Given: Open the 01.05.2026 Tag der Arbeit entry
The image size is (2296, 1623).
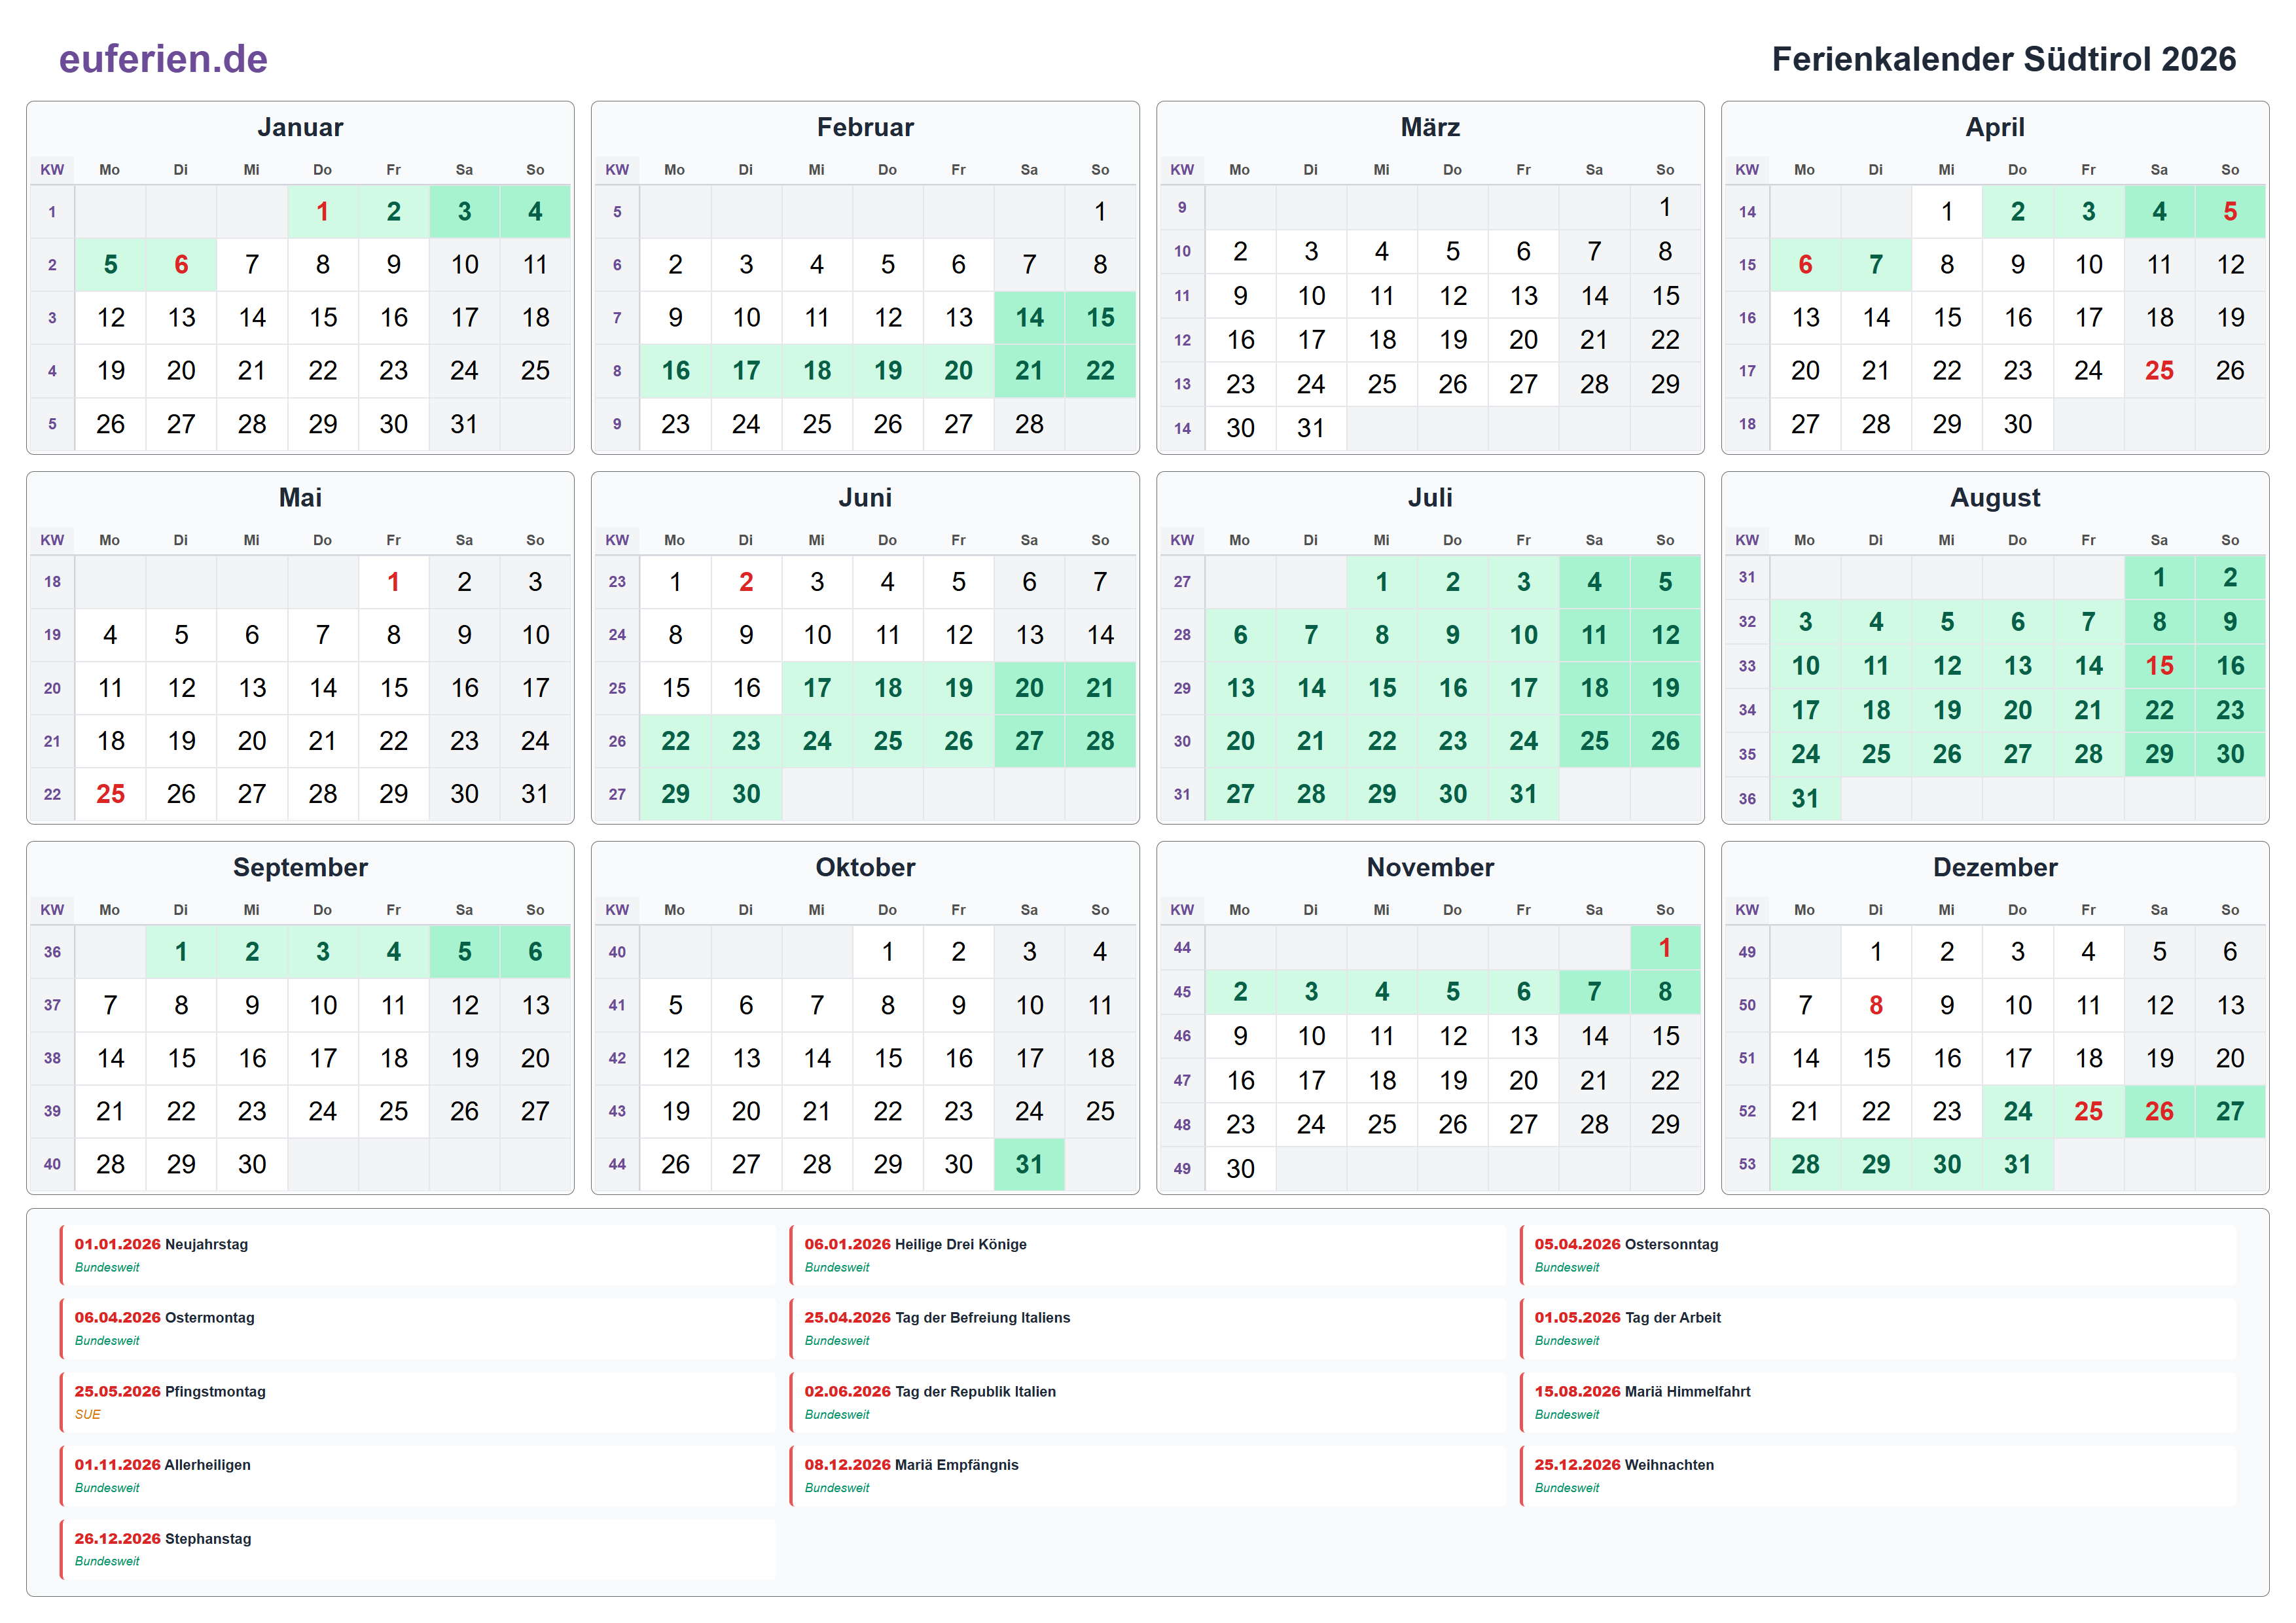Looking at the screenshot, I should (1878, 1329).
